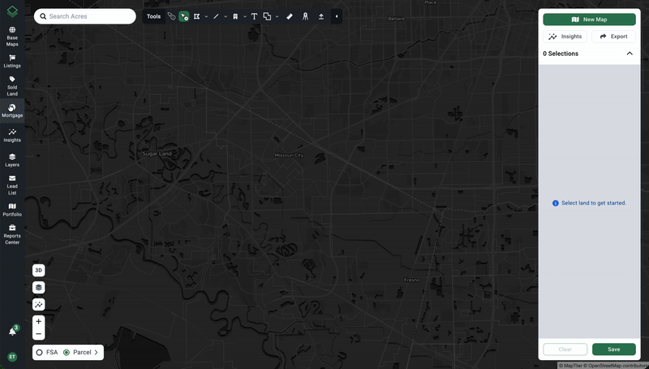The width and height of the screenshot is (649, 369).
Task: Pick the ruler measure tool
Action: tap(290, 16)
